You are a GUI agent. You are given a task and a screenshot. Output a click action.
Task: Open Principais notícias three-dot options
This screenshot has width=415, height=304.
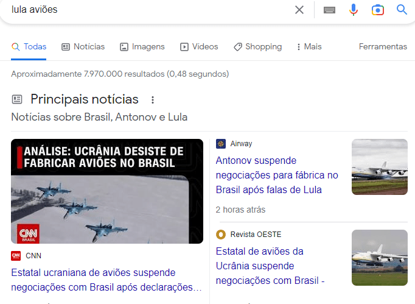(153, 100)
